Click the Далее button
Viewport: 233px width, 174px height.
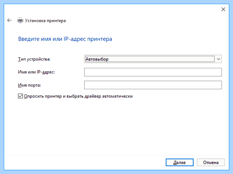coord(180,162)
